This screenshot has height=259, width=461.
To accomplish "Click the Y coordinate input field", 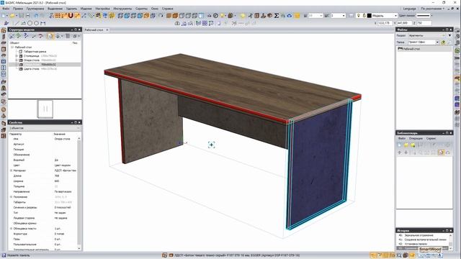I will pos(405,23).
